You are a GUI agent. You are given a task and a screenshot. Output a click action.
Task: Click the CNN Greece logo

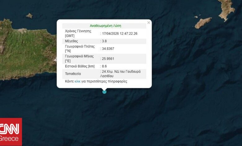point(11,132)
